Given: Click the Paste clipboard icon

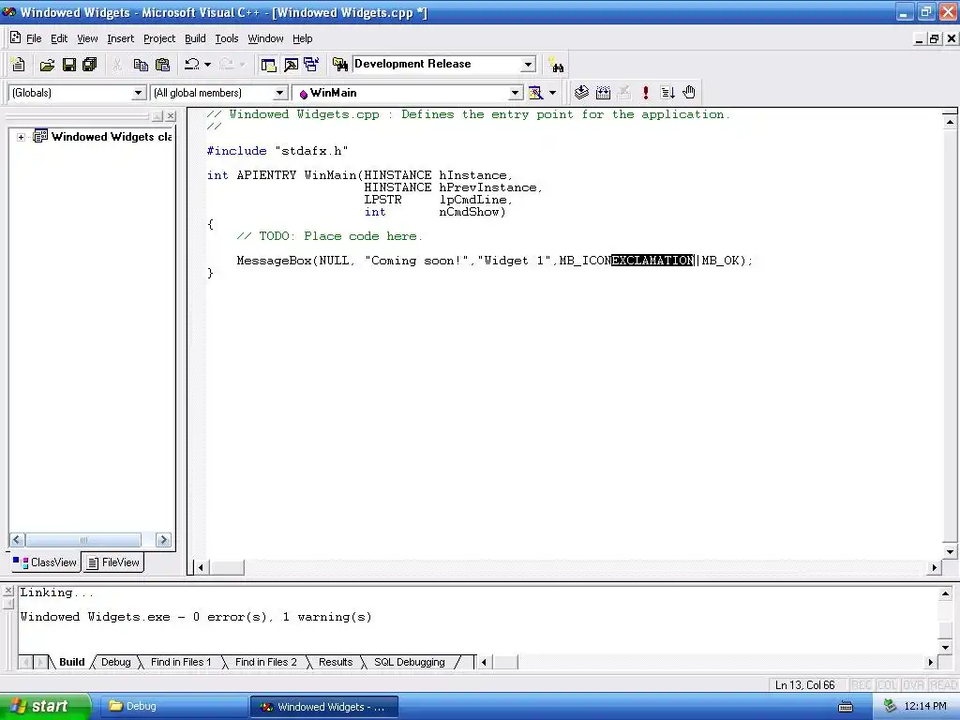Looking at the screenshot, I should (162, 65).
